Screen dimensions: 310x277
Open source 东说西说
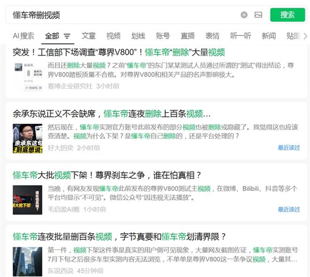coord(60,271)
